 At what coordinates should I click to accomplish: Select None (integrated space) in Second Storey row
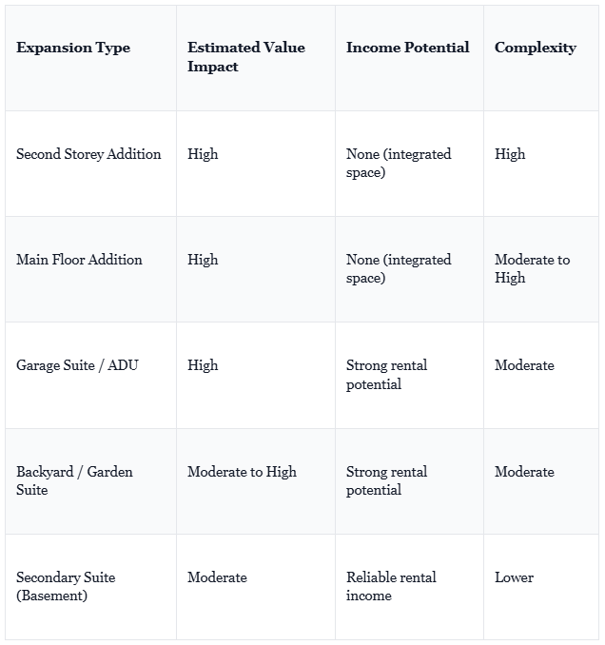[399, 164]
